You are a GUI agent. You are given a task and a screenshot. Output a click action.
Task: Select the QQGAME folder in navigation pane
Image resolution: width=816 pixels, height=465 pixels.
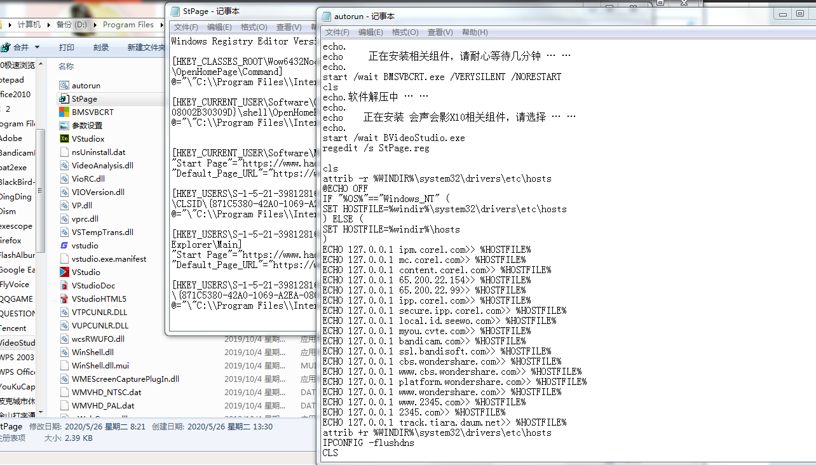tap(17, 299)
